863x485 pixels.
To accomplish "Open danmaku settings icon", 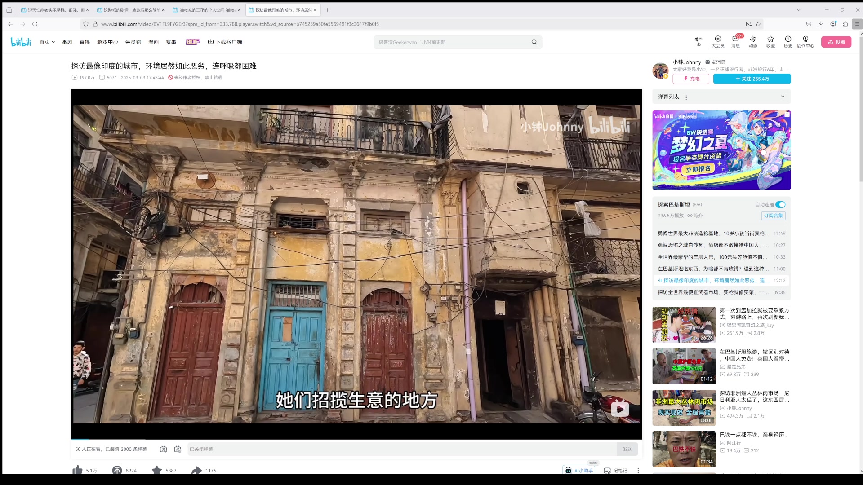I will [178, 449].
